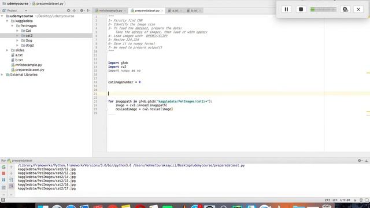Collapse the udemycourse root node
The height and width of the screenshot is (208, 370).
pos(2,16)
